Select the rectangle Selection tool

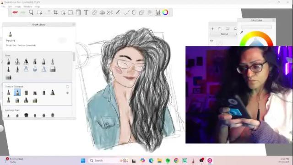39,12
